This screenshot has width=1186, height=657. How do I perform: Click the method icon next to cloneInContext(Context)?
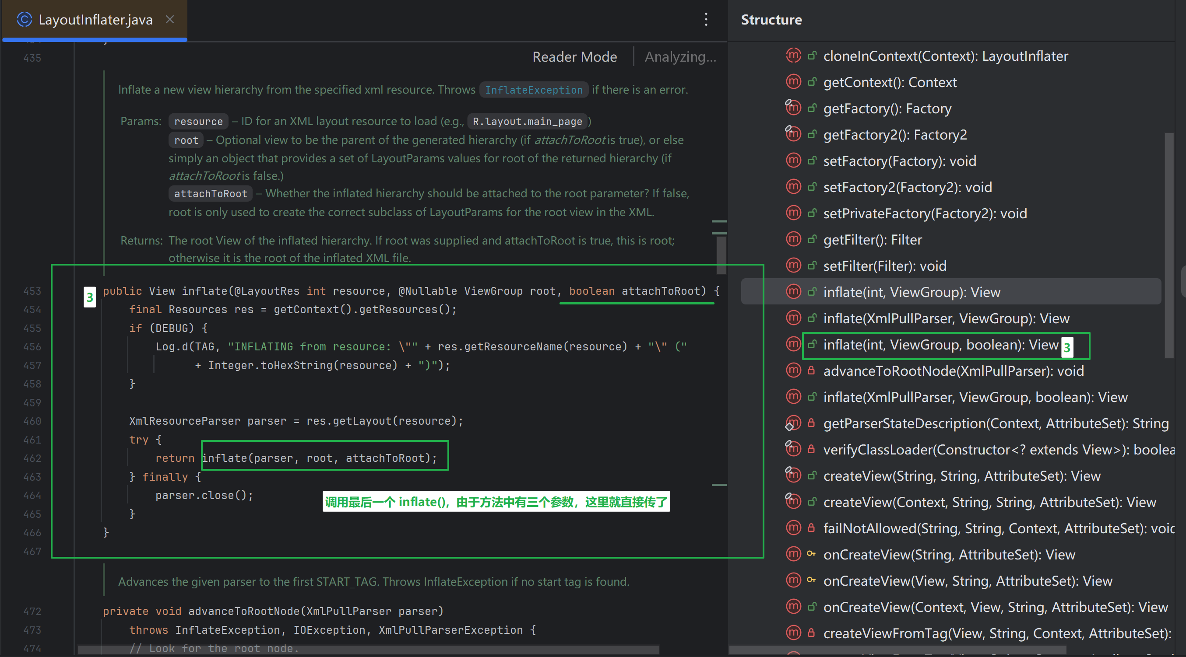[793, 55]
